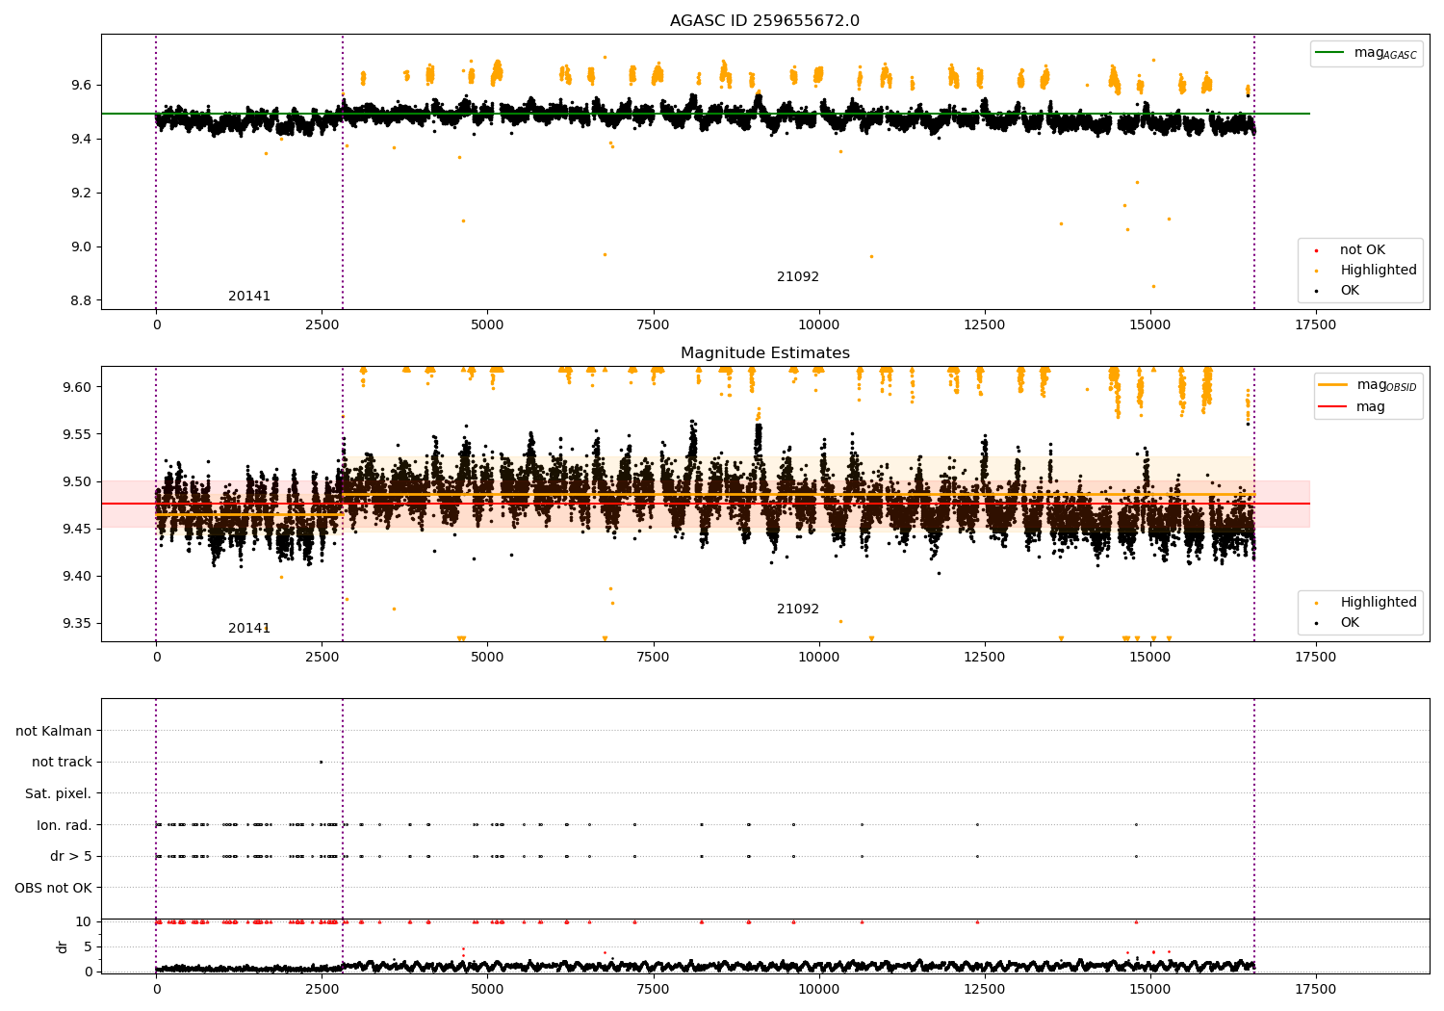Click the 8.8 y-axis tick in top plot
This screenshot has width=1444, height=1011.
coord(81,301)
